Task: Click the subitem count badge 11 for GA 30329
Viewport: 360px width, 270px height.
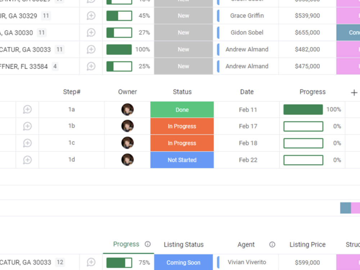Action: pyautogui.click(x=46, y=15)
